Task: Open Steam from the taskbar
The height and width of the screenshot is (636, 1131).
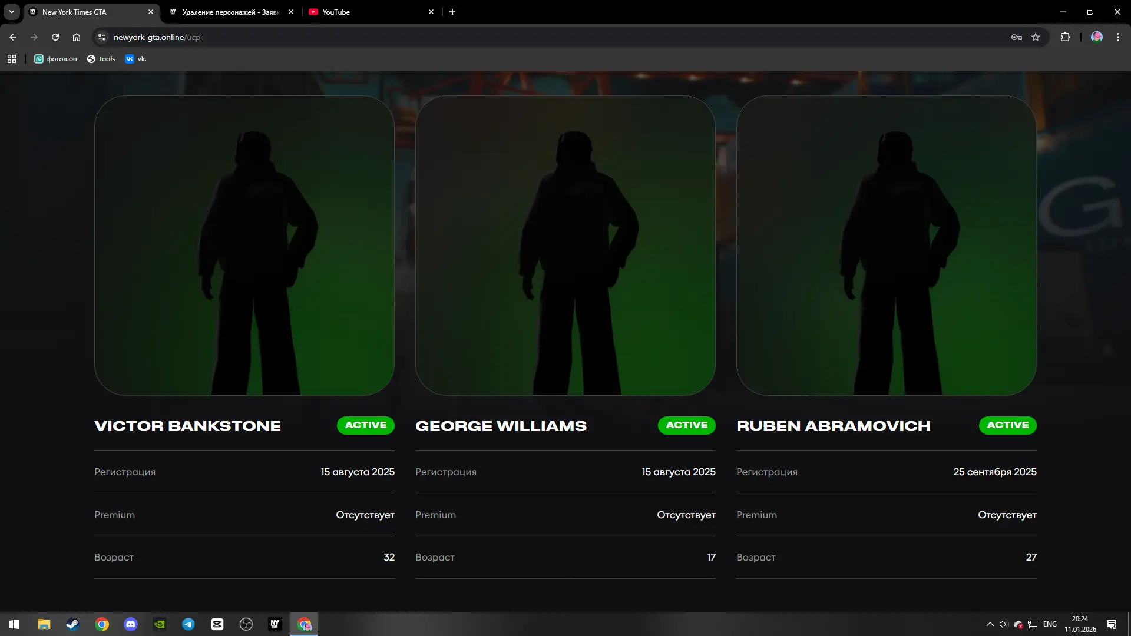Action: (x=72, y=624)
